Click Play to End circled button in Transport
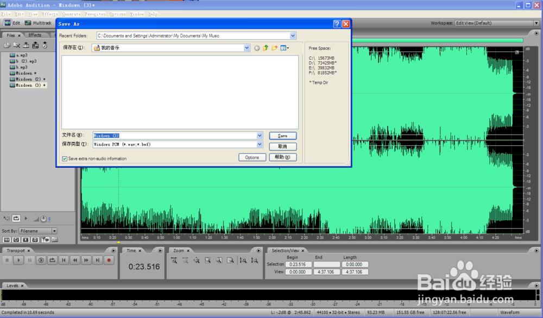This screenshot has width=543, height=318. pyautogui.click(x=41, y=260)
